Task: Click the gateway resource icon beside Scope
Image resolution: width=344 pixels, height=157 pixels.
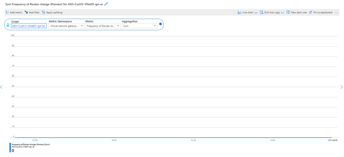Action: coord(8,25)
